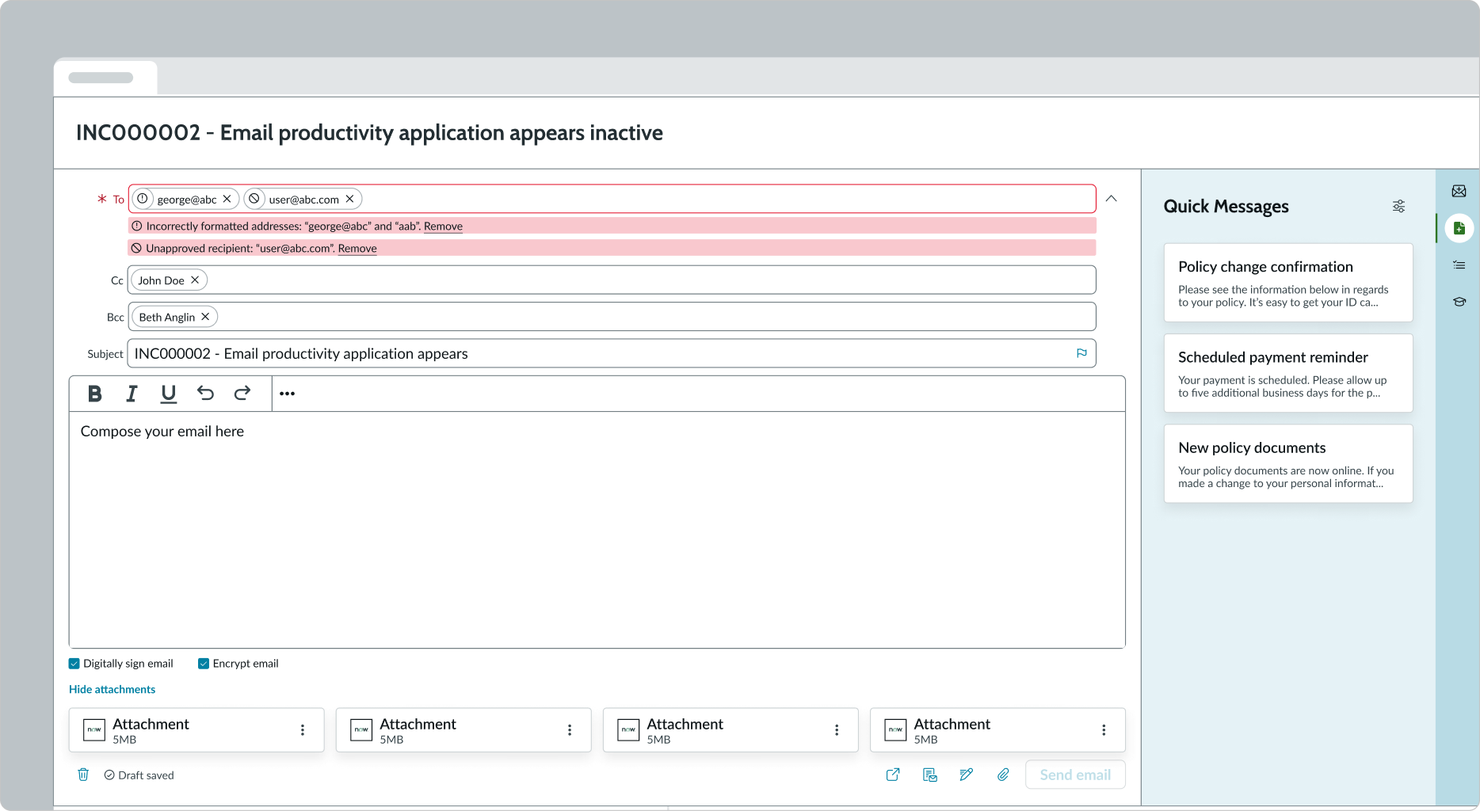Uncheck Digitally sign email
This screenshot has width=1480, height=811.
[x=74, y=663]
